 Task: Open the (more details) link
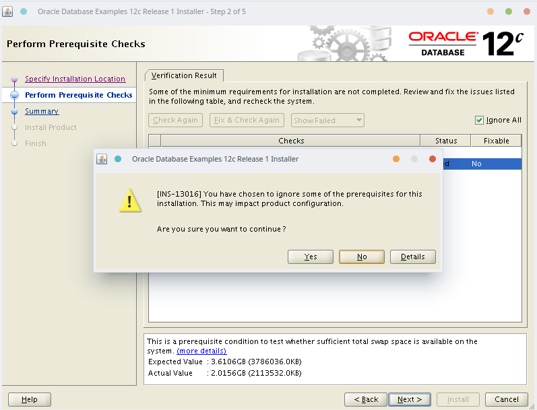point(201,351)
